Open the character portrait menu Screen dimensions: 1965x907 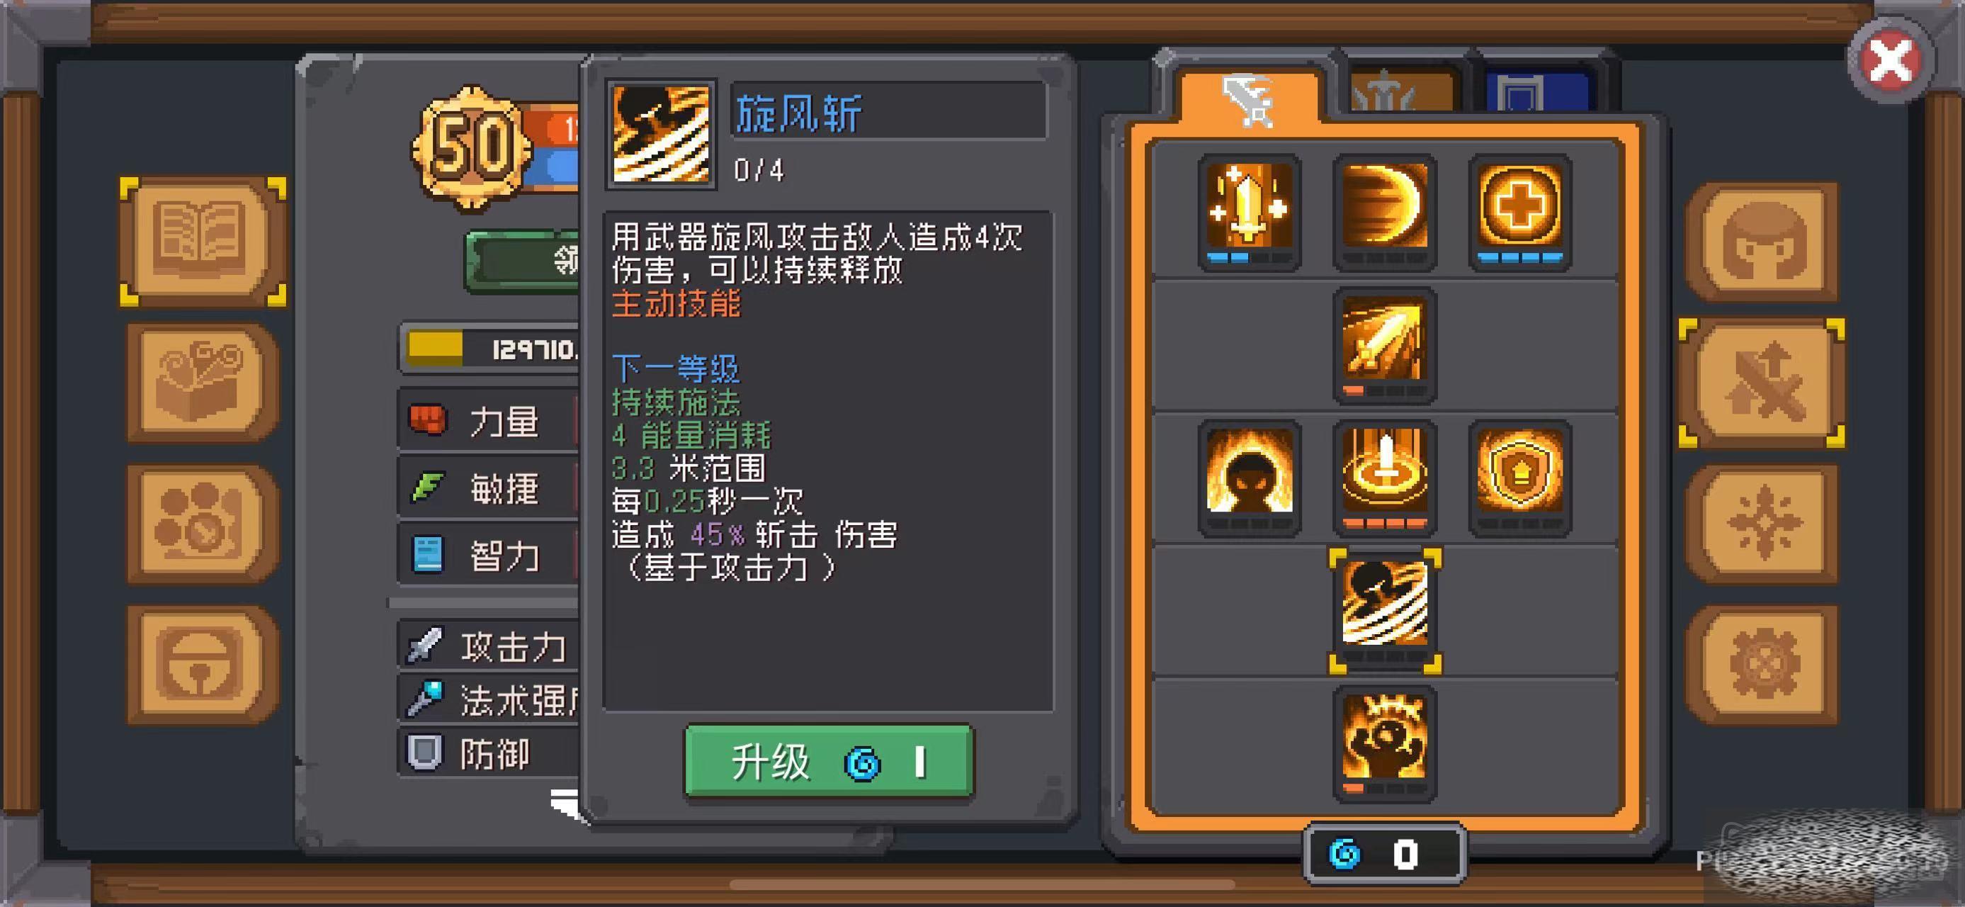pyautogui.click(x=1762, y=242)
